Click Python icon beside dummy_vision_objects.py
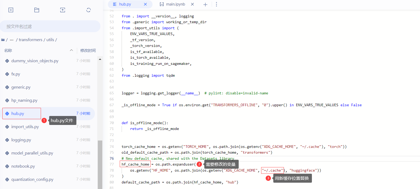This screenshot has width=420, height=189. pos(7,61)
